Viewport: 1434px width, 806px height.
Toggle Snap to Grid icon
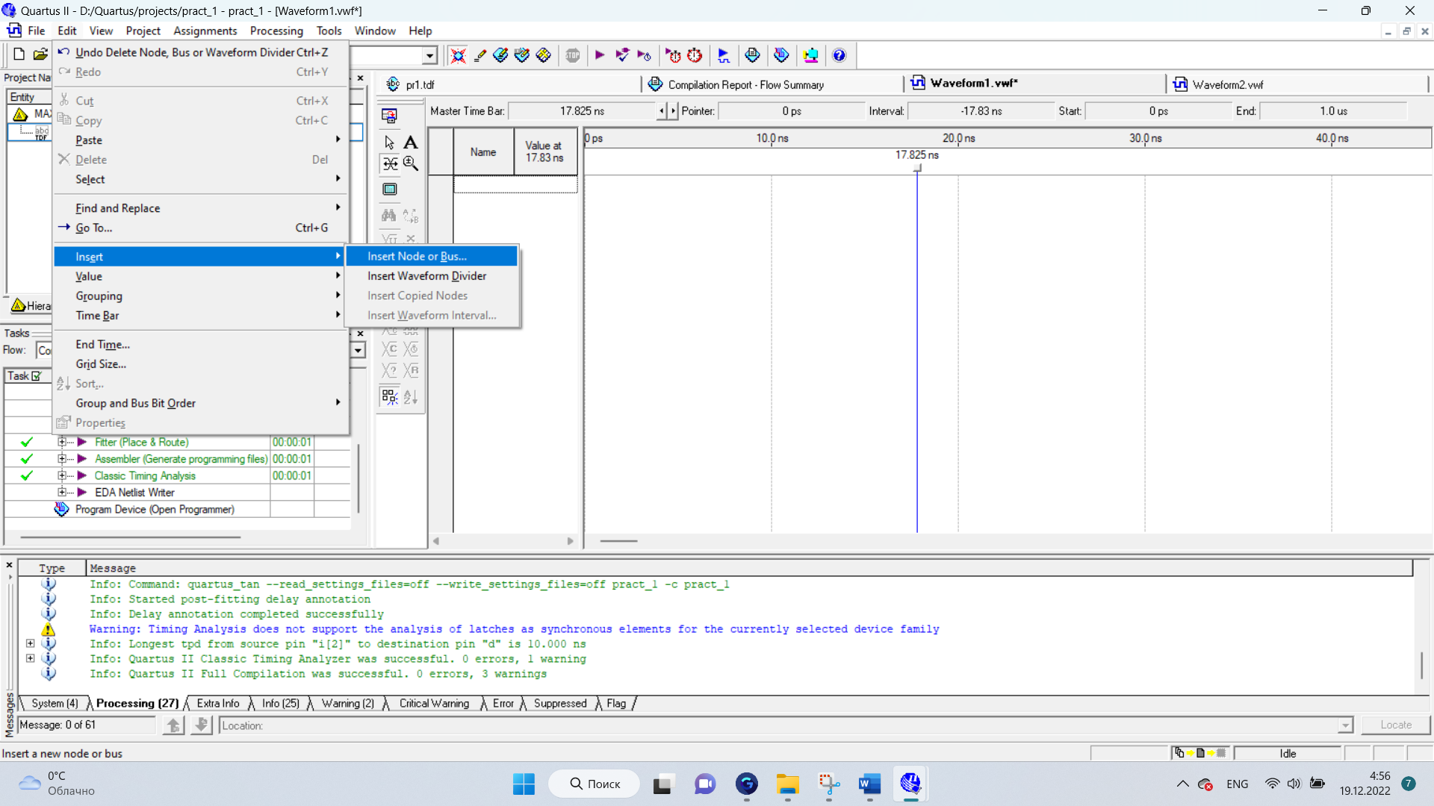click(x=389, y=396)
